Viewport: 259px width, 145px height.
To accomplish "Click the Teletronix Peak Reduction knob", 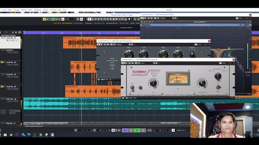I will [202, 83].
